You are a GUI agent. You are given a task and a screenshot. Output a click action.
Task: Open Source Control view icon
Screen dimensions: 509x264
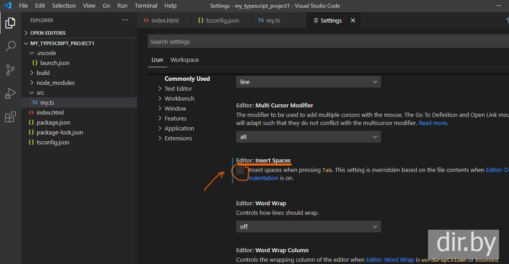10,70
